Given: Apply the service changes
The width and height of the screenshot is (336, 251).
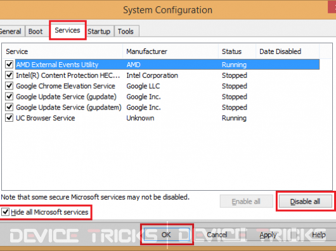Looking at the screenshot, I should (268, 235).
